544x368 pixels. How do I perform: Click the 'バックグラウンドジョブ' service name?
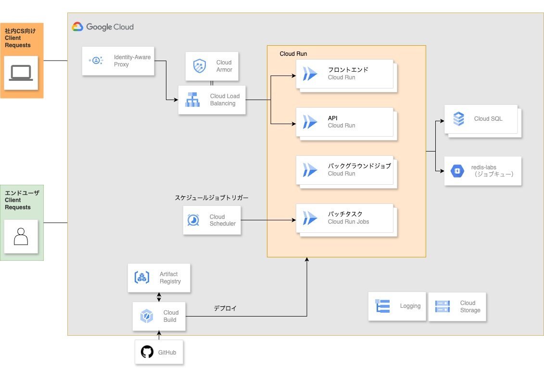coord(359,166)
